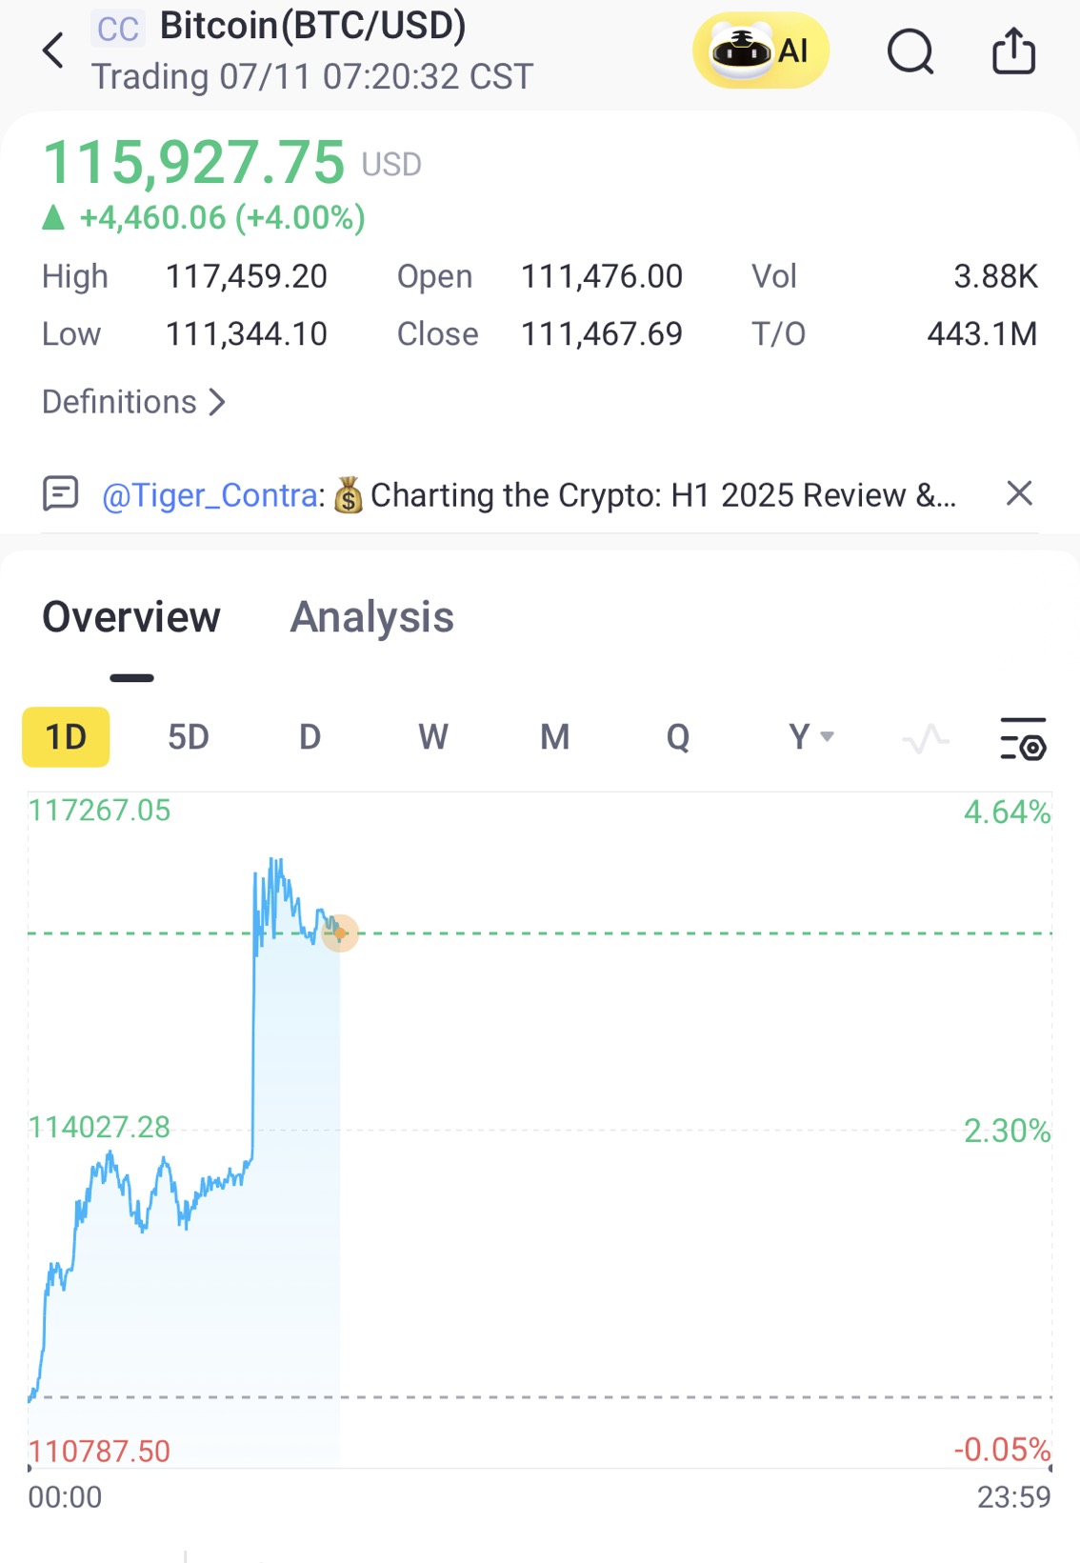Open the search magnifier icon
1080x1563 pixels.
(910, 50)
